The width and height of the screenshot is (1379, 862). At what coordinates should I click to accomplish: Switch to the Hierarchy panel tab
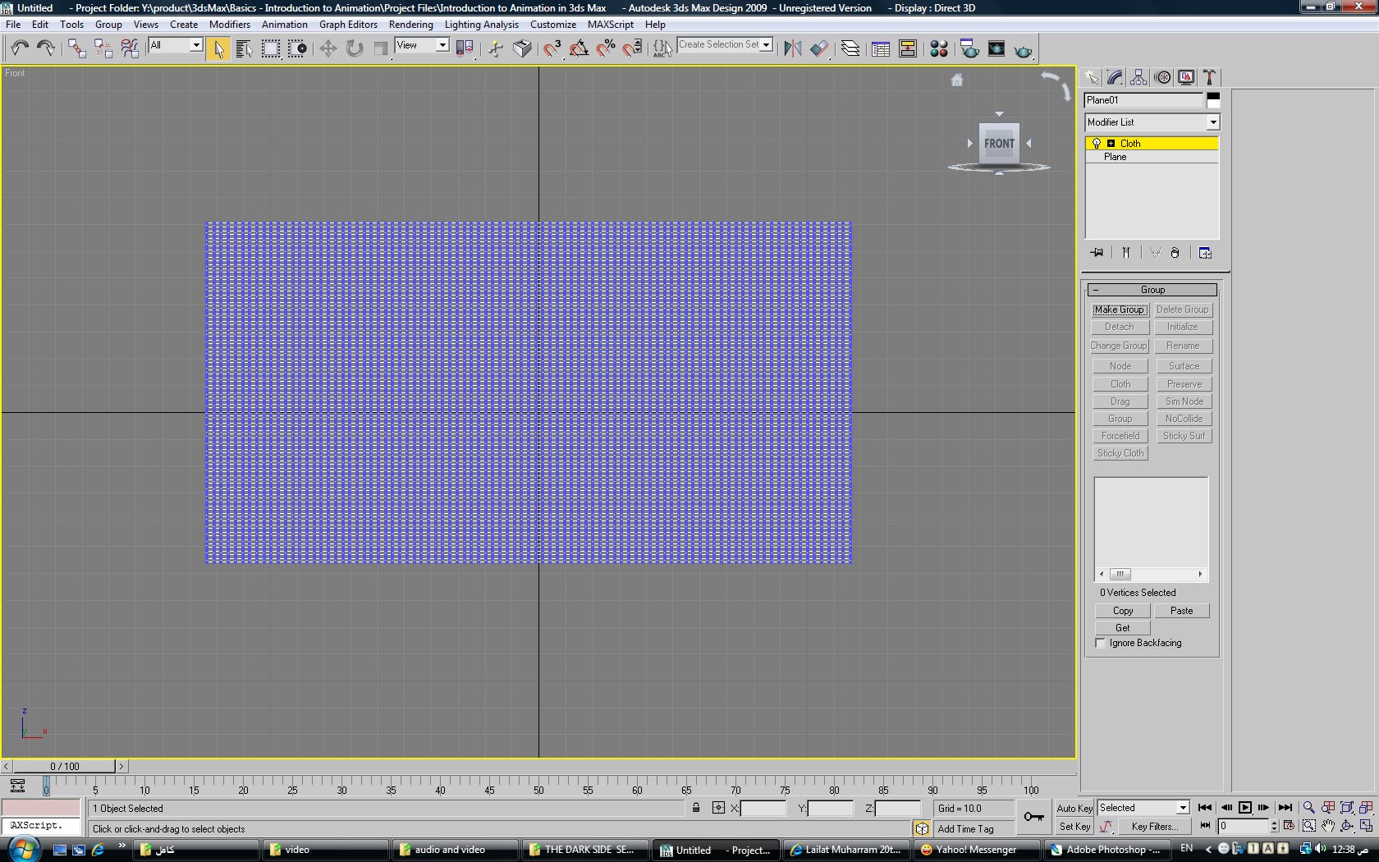(1138, 77)
